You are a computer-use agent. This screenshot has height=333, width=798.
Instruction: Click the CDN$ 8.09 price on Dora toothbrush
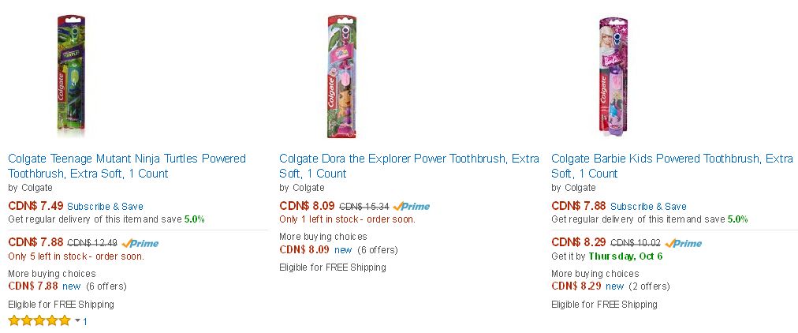tap(307, 206)
